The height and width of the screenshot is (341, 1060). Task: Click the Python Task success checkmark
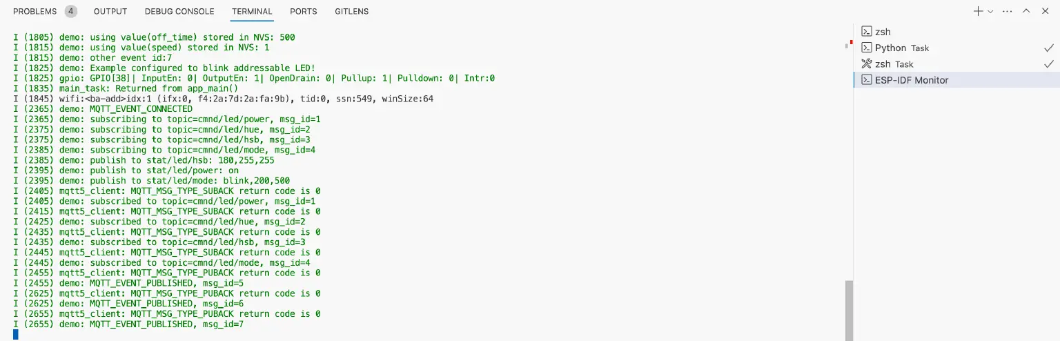click(1048, 48)
